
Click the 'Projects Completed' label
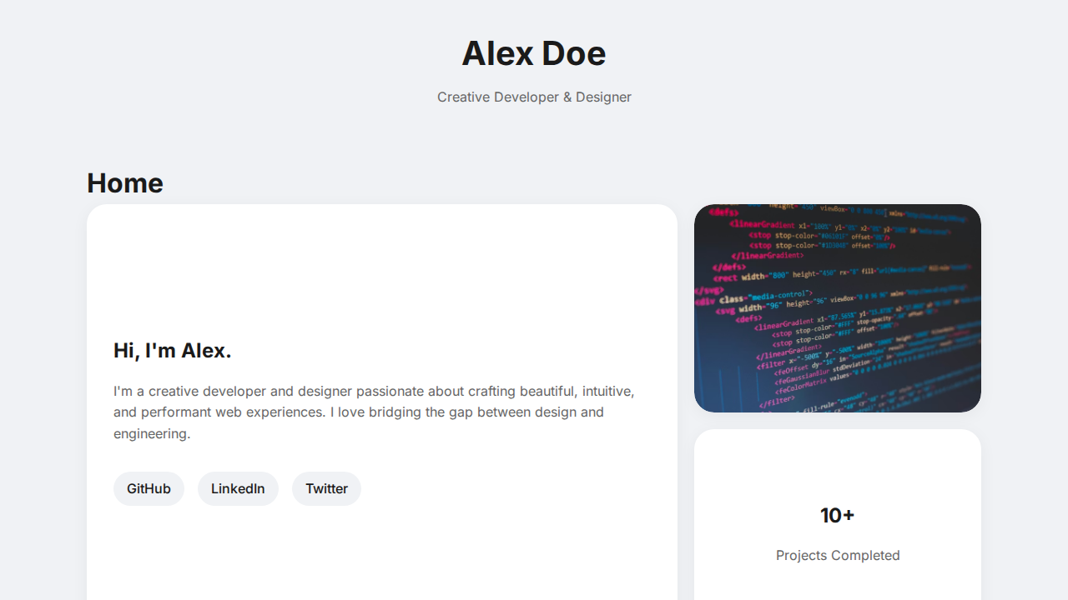tap(838, 555)
